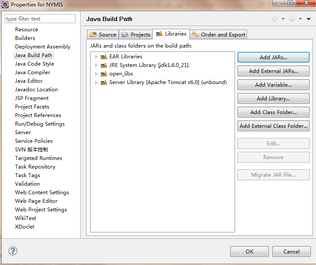Click the EAR Libraries library icon

pos(104,57)
